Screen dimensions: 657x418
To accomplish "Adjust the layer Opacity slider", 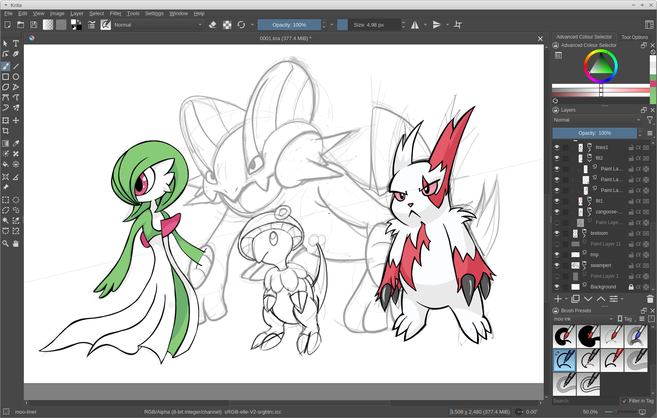I will 595,133.
